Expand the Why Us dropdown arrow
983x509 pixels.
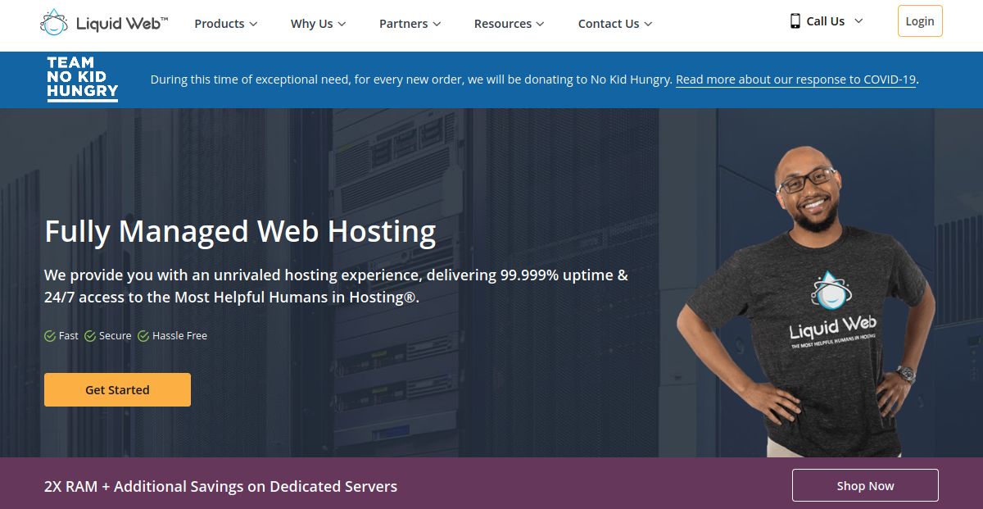coord(342,25)
